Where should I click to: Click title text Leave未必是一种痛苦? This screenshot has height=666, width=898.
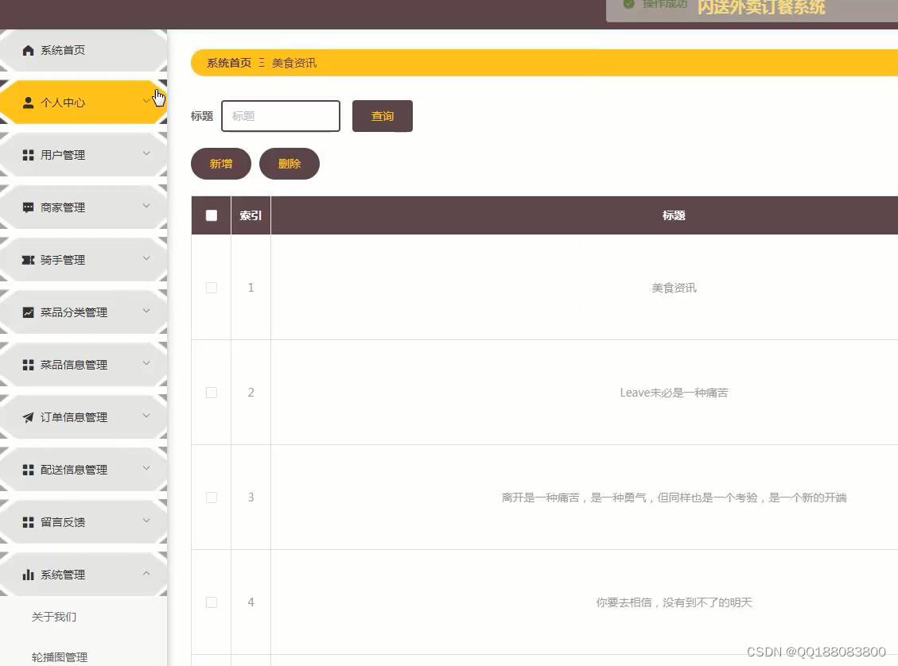(x=674, y=393)
